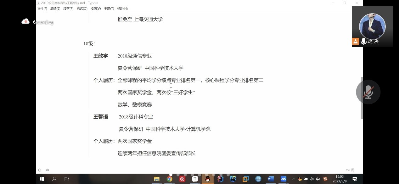Click the Typora app icon in title bar

pos(38,3)
